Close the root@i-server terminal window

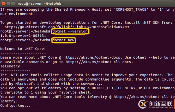tap(4, 4)
